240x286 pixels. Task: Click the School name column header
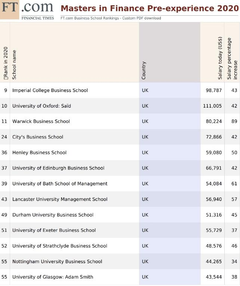click(x=15, y=64)
